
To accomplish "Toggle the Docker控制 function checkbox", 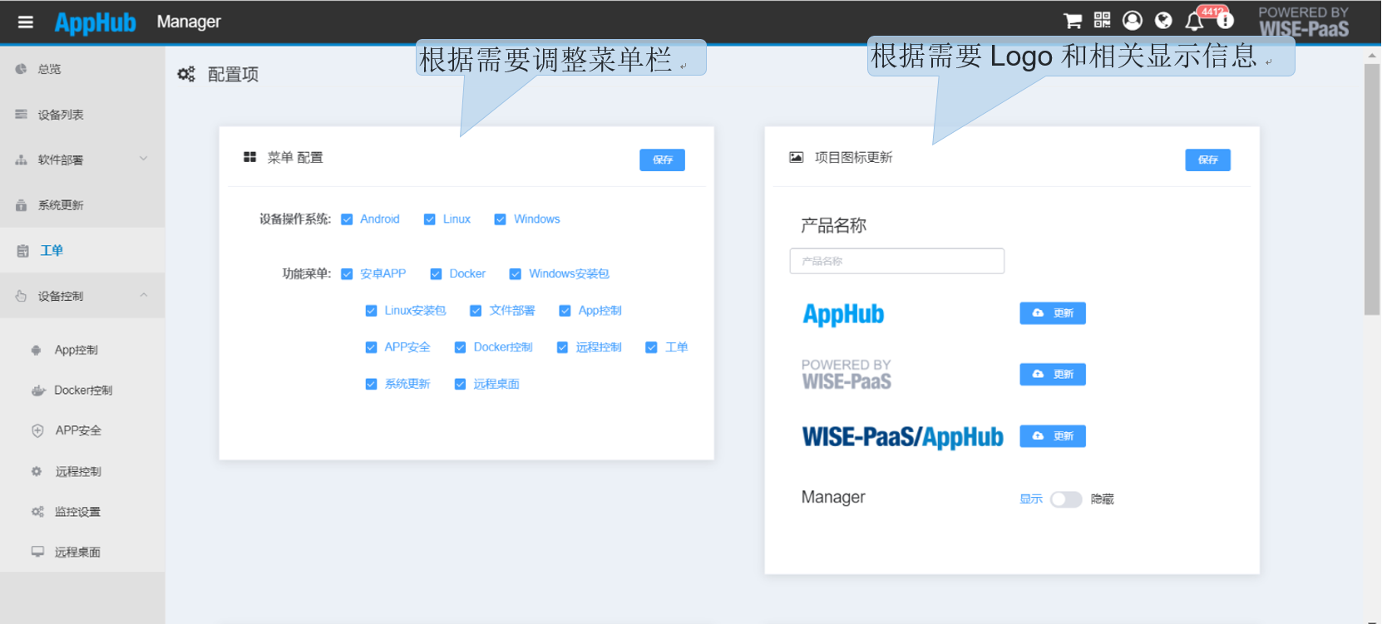I will tap(460, 347).
